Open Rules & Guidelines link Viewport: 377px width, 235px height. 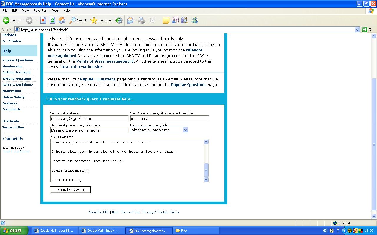coord(18,85)
